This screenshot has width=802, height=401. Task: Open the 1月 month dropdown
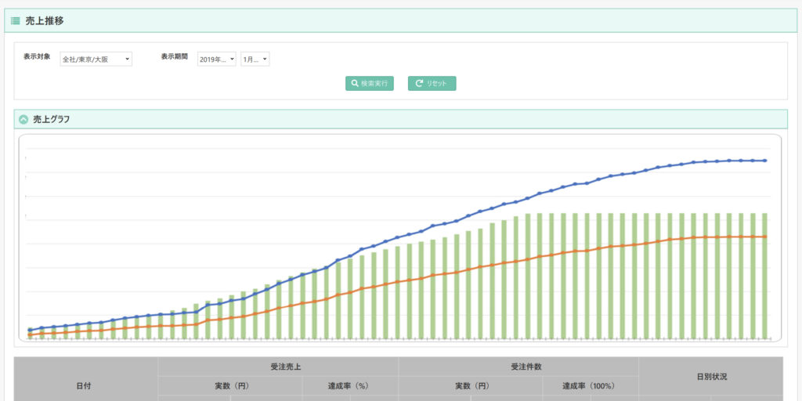255,60
